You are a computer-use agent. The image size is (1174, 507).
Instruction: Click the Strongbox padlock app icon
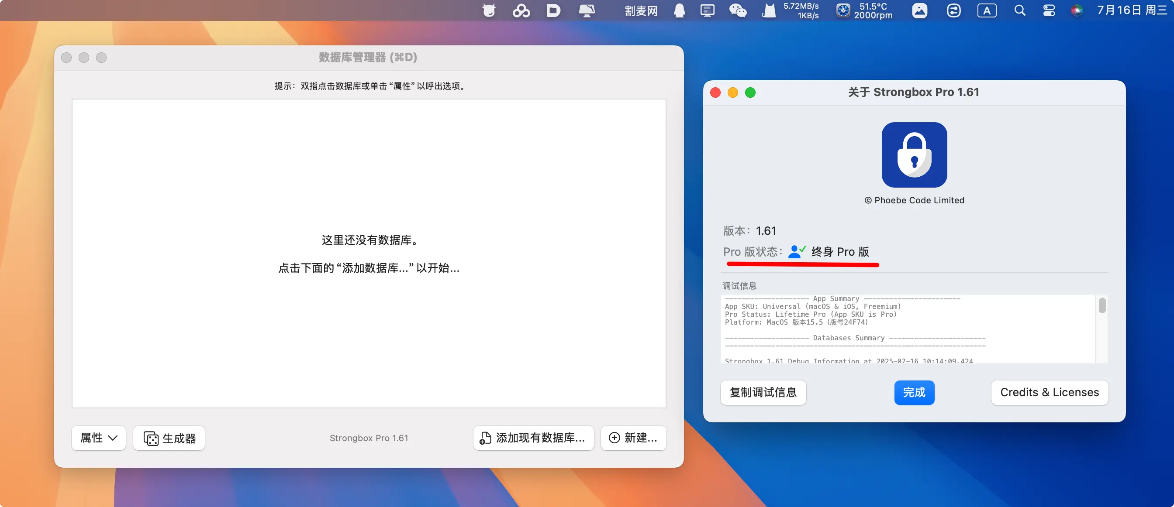[914, 155]
